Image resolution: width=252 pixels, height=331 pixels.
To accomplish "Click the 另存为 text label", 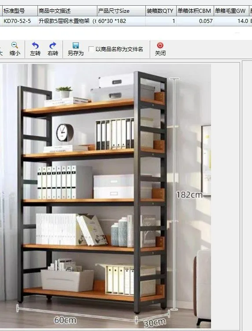I will [76, 53].
